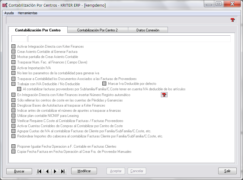This screenshot has height=180, width=243.
Task: Enable Crear Asiento Contable al Generar Factura
Action: point(13,52)
